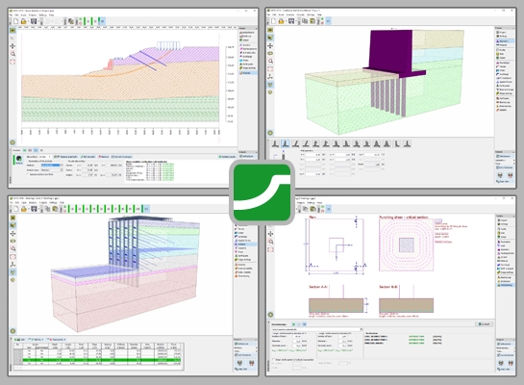Image resolution: width=524 pixels, height=385 pixels.
Task: Open the Slip surface type dropdown
Action: click(45, 157)
